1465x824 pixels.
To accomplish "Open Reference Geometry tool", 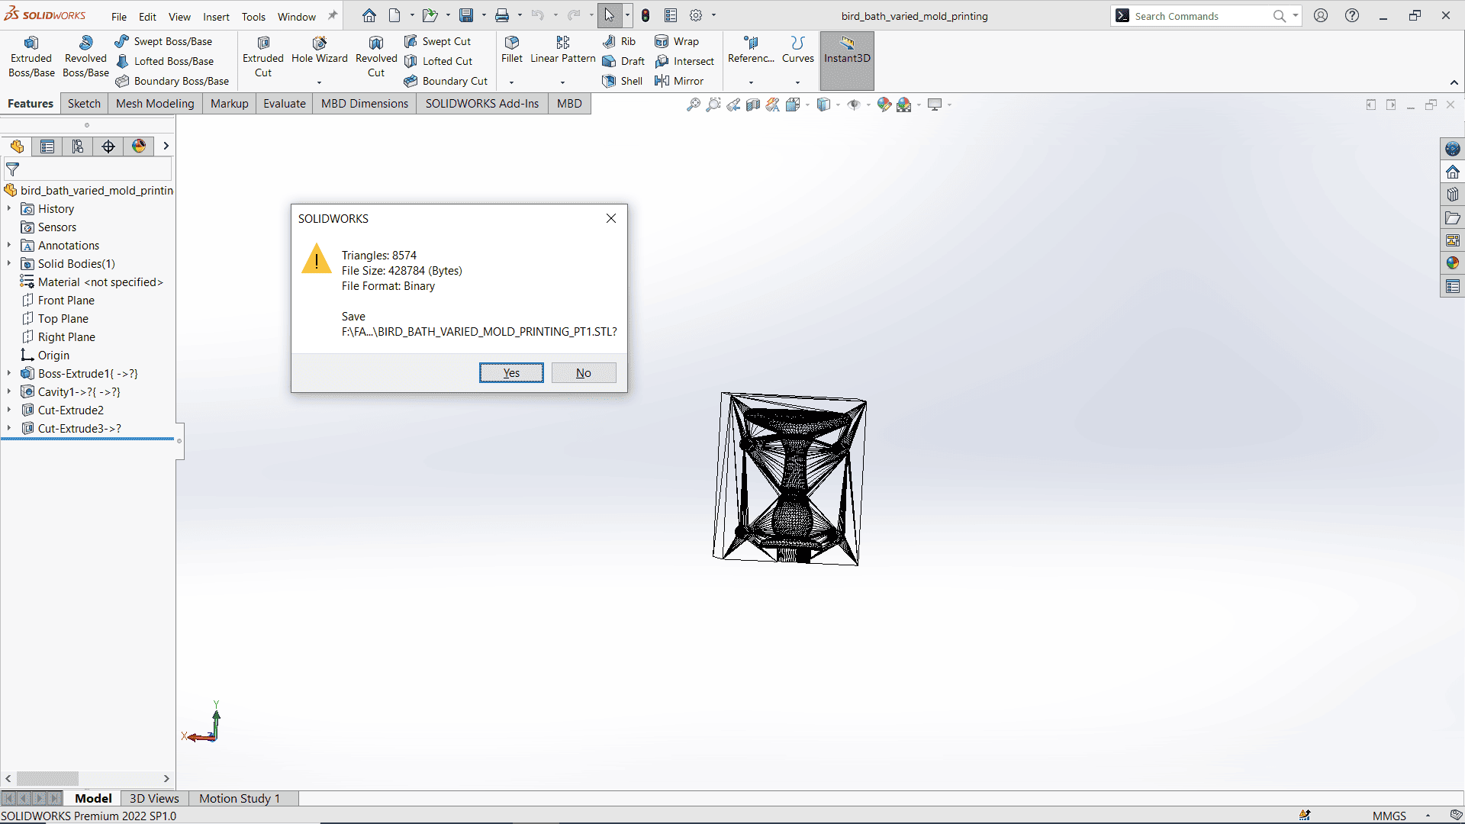I will pyautogui.click(x=751, y=50).
